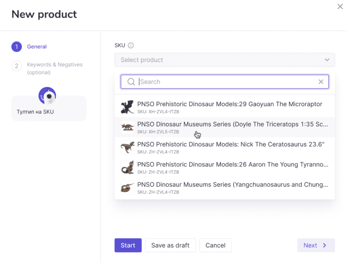Click the Aaron Young Tyranno product thumbnail
Image resolution: width=347 pixels, height=263 pixels.
point(128,167)
